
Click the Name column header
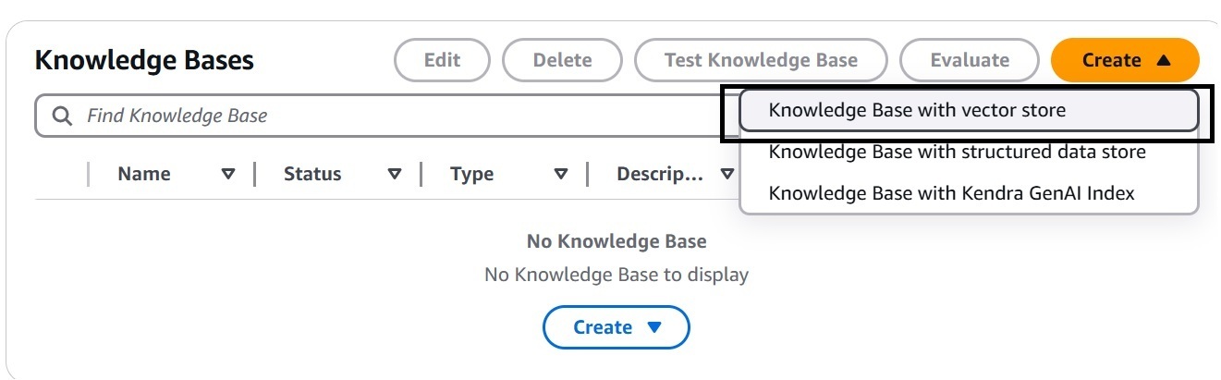(x=143, y=174)
